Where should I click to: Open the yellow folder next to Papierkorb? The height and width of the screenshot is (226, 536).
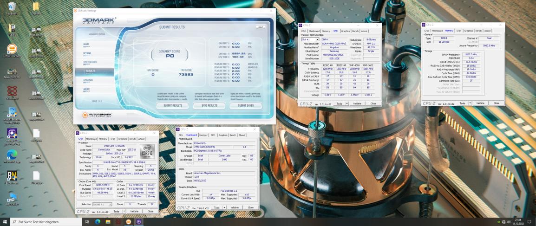point(36,7)
